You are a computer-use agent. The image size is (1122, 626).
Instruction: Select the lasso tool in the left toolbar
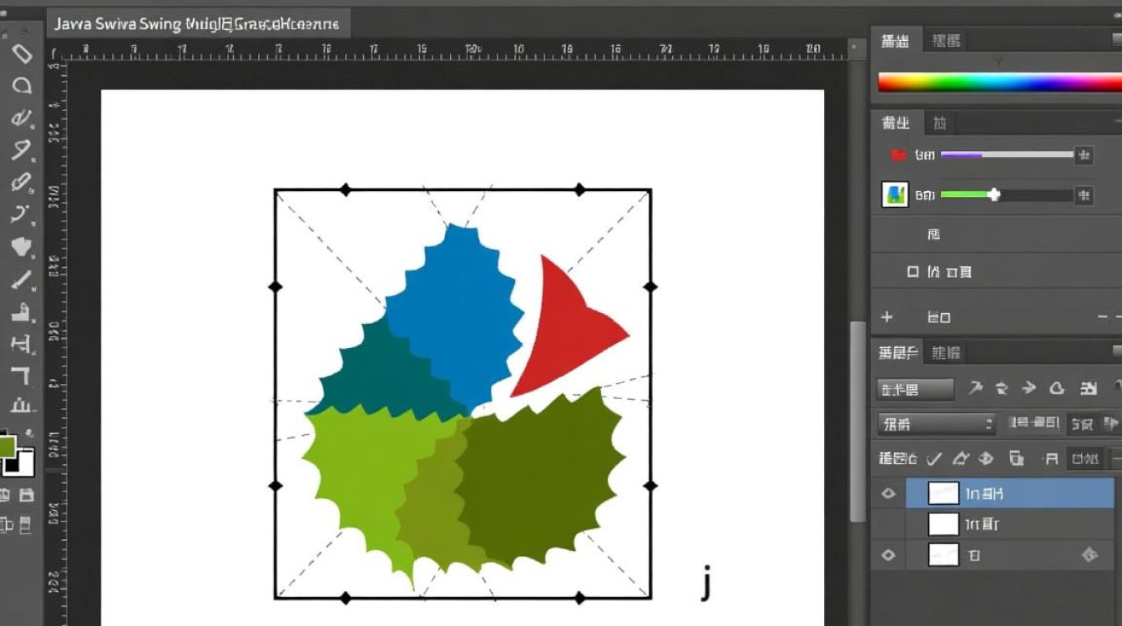click(21, 85)
